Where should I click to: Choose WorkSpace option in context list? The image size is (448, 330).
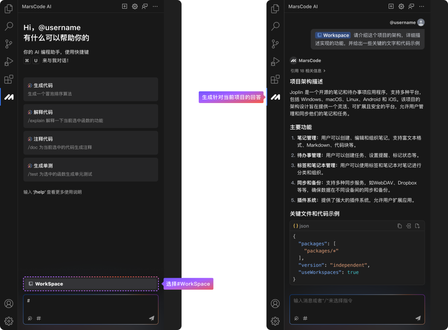coord(91,284)
